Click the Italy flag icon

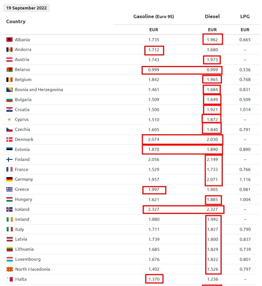coord(10,229)
